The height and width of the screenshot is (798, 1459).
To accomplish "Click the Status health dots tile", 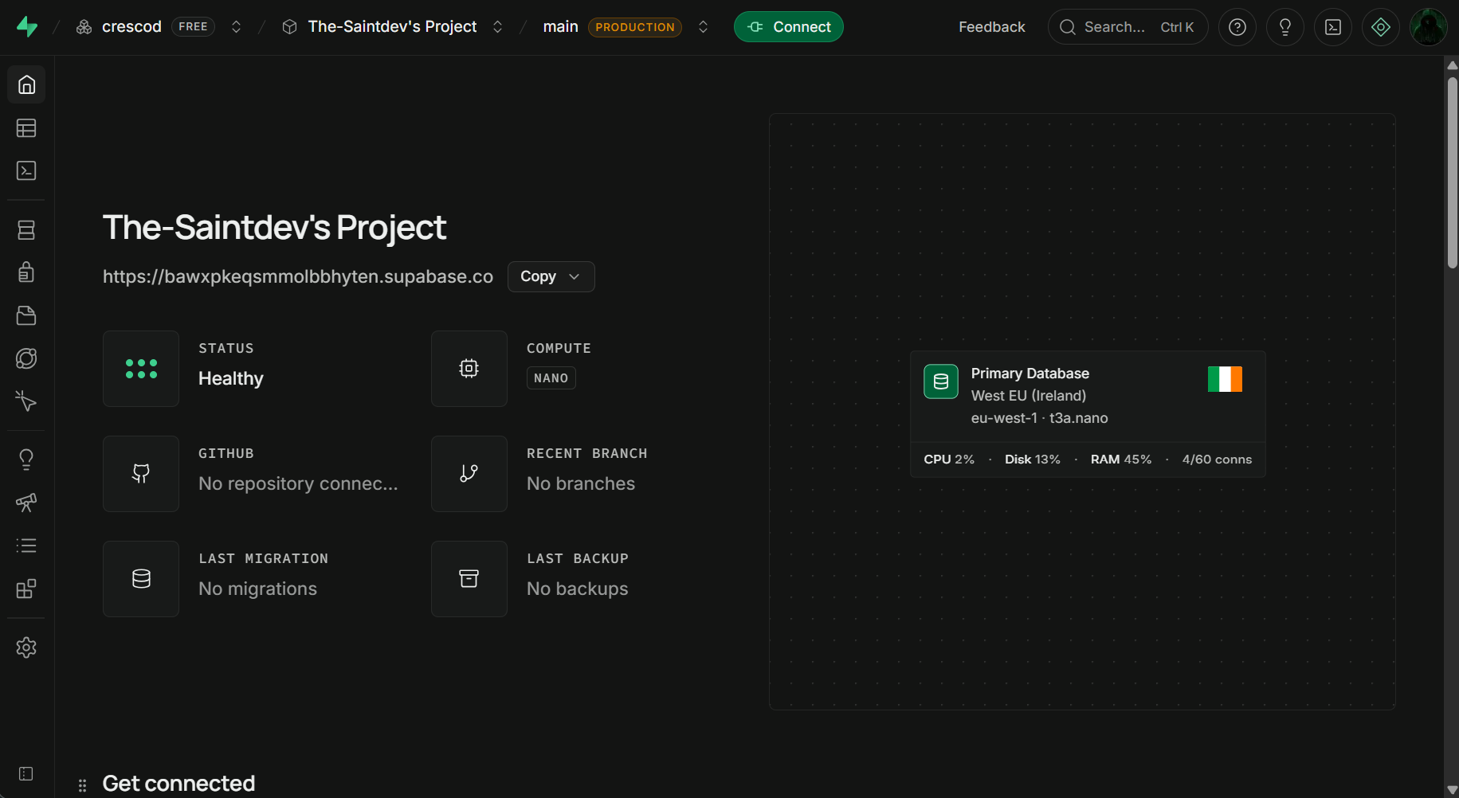I will (x=141, y=369).
